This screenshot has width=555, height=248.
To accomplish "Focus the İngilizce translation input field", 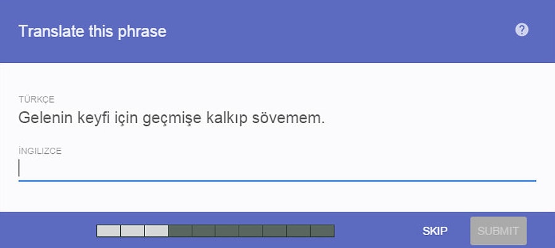I will [277, 169].
